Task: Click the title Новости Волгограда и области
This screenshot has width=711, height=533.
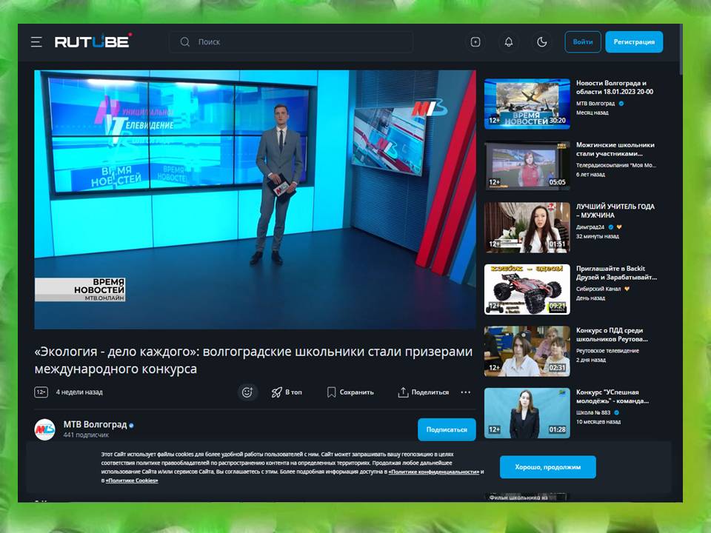Action: [615, 87]
